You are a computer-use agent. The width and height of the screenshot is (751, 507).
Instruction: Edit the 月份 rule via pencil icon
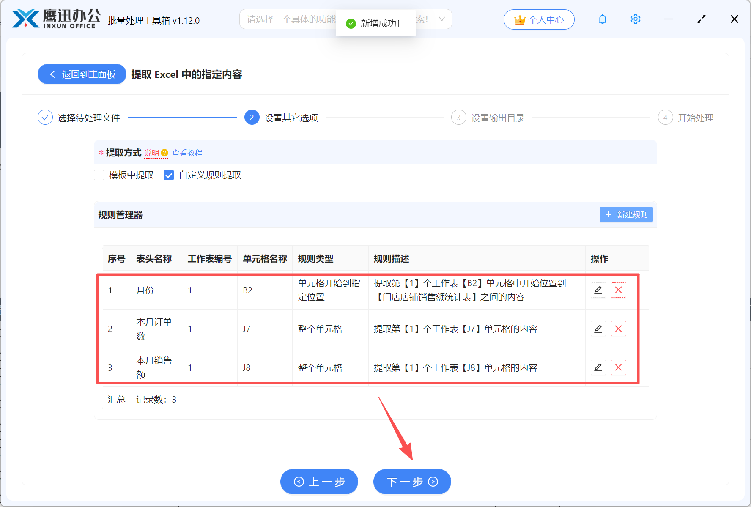pos(598,290)
